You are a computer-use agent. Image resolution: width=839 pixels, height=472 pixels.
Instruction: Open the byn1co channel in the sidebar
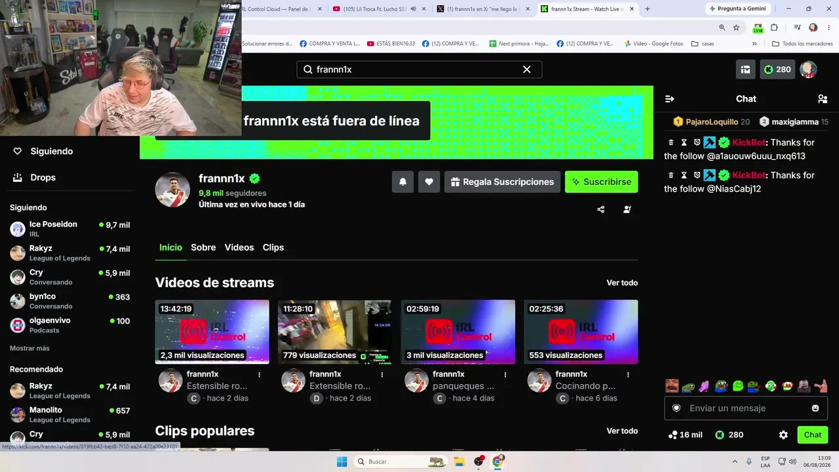(x=70, y=301)
